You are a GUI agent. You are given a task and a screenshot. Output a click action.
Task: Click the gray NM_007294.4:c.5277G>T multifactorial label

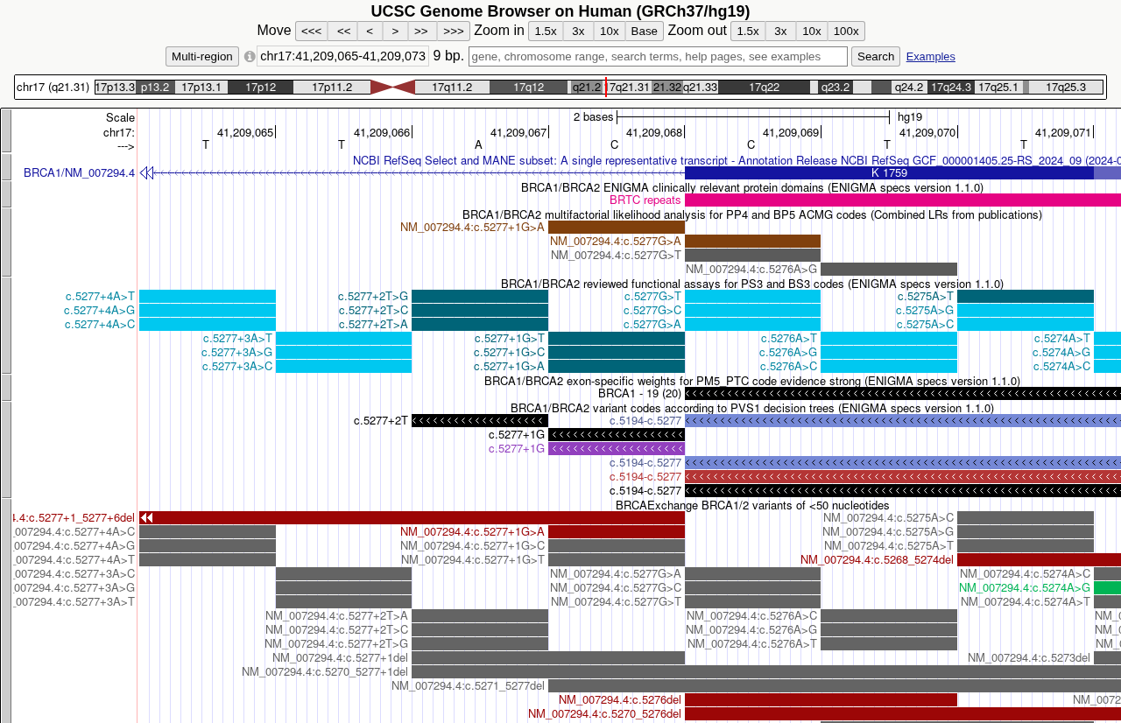(x=616, y=255)
